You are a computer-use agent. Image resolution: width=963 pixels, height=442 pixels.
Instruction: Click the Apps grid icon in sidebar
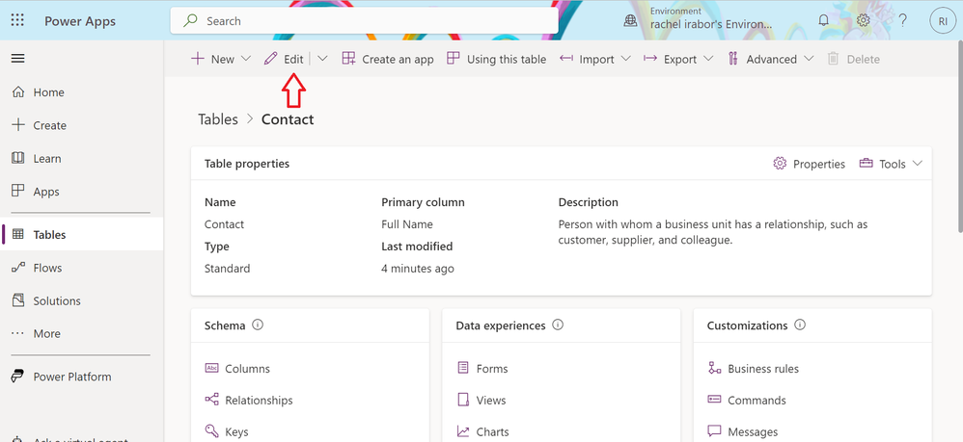[18, 192]
